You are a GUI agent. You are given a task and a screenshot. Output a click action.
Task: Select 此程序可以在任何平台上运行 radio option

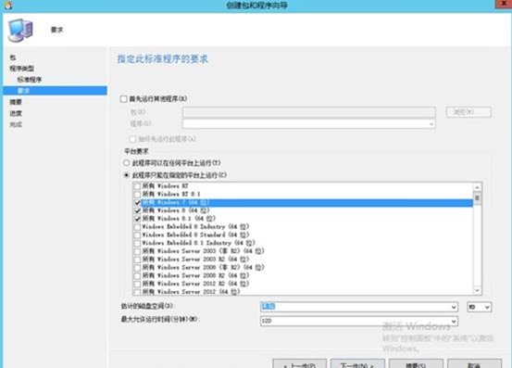[x=126, y=163]
